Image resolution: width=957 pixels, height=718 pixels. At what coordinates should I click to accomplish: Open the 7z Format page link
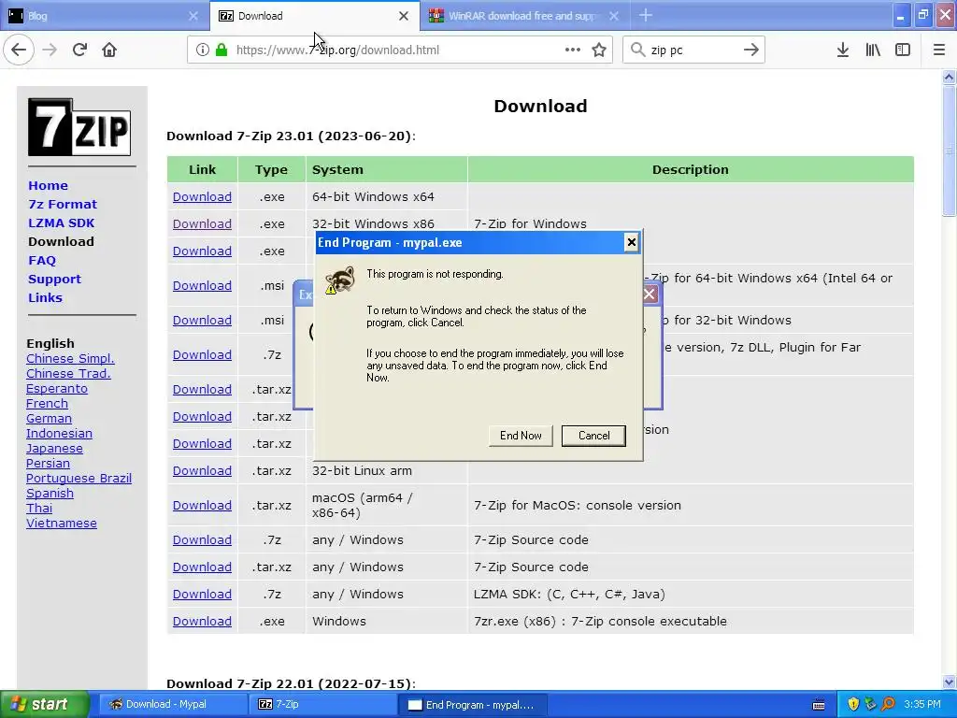click(63, 204)
